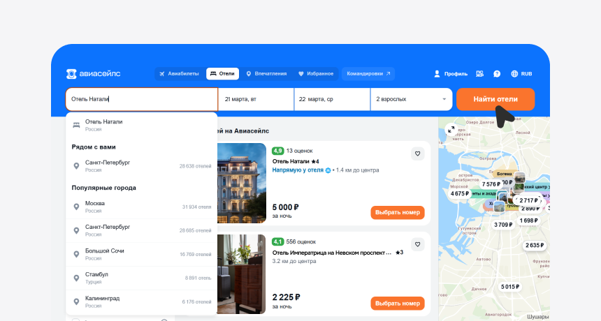
Task: Open the 21 марта check-in date picker
Action: pos(255,99)
